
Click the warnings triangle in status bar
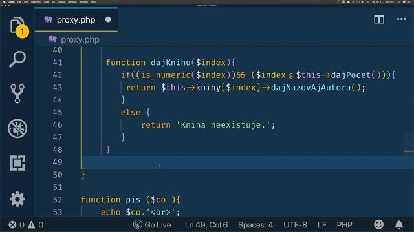coord(32,225)
